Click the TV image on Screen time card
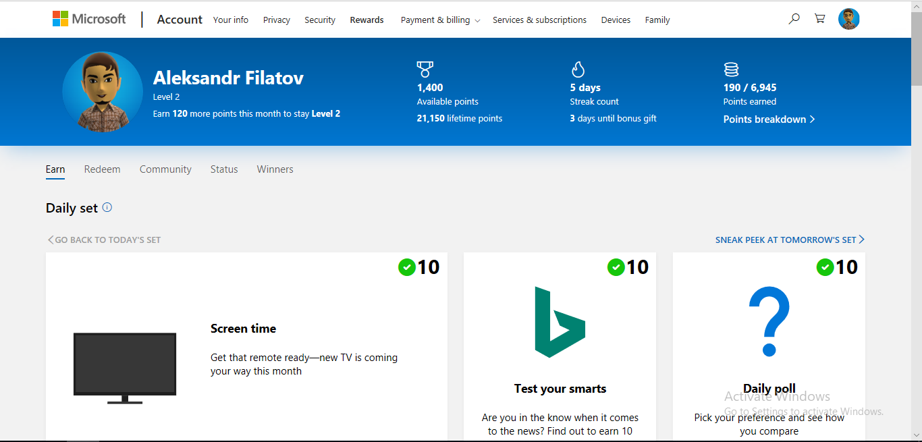The width and height of the screenshot is (922, 442). [x=125, y=368]
